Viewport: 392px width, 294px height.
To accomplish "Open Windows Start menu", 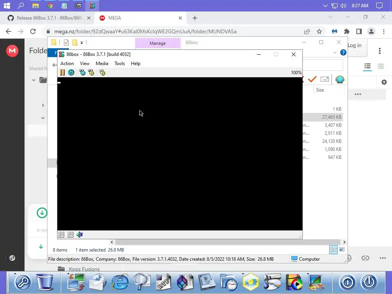I will coord(7,5).
